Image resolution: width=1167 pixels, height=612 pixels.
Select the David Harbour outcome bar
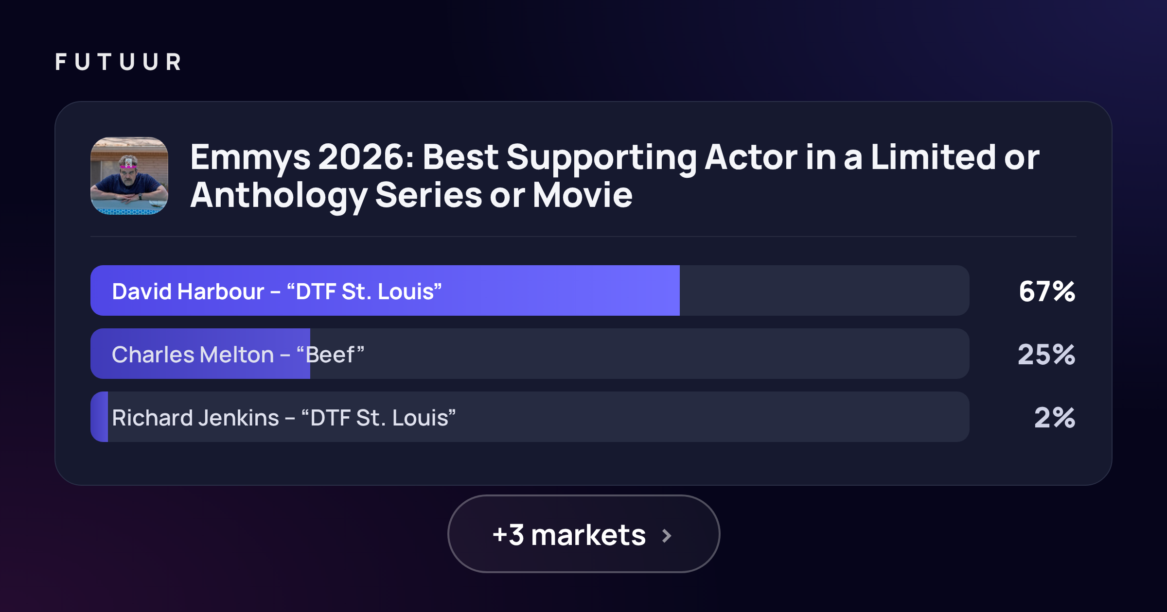coord(530,290)
